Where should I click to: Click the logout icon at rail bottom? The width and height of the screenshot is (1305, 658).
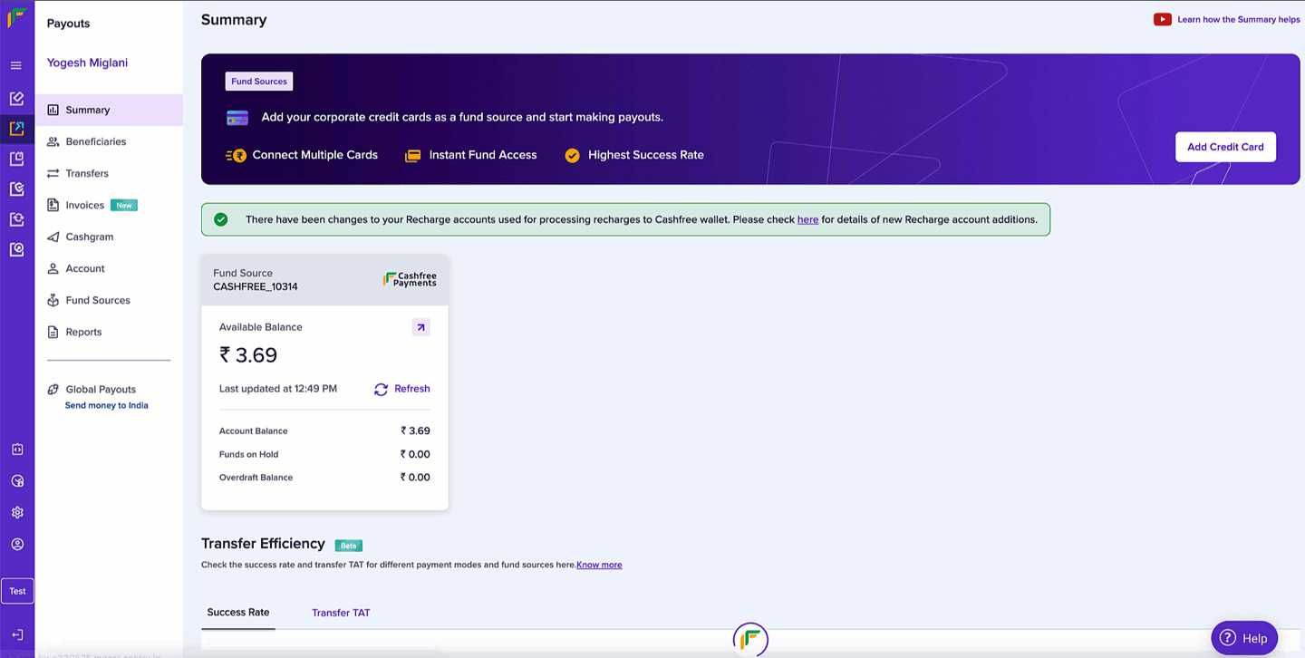click(x=17, y=635)
